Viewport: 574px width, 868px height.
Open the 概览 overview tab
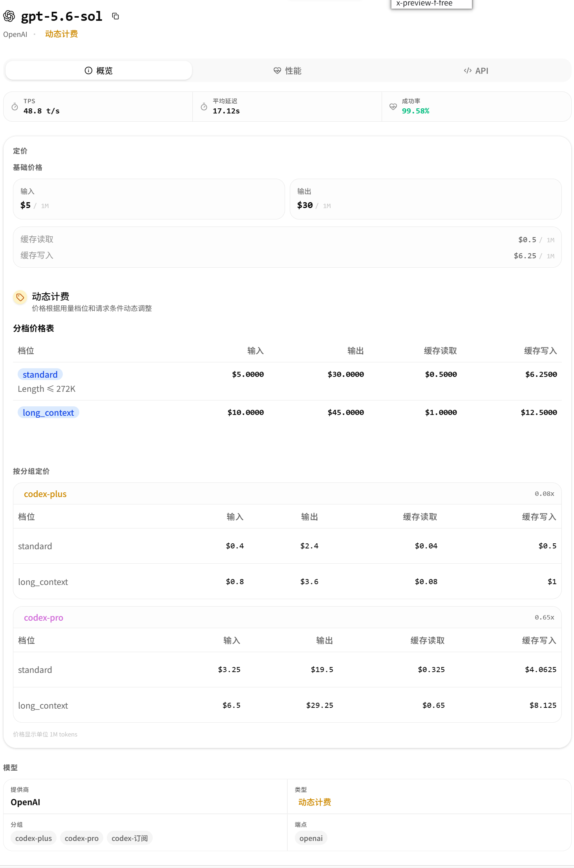pos(99,71)
